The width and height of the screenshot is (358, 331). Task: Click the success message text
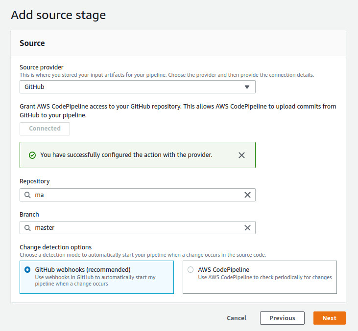click(x=126, y=155)
